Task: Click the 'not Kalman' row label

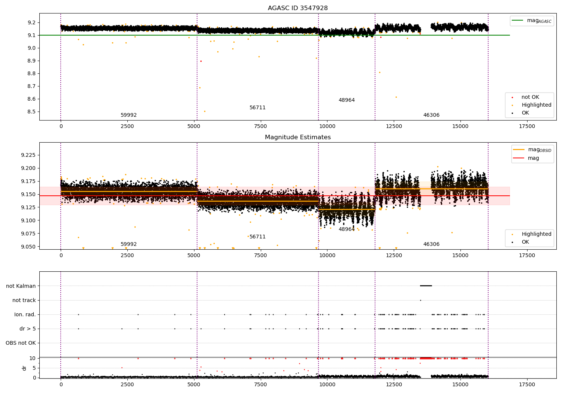Action: tap(21, 286)
